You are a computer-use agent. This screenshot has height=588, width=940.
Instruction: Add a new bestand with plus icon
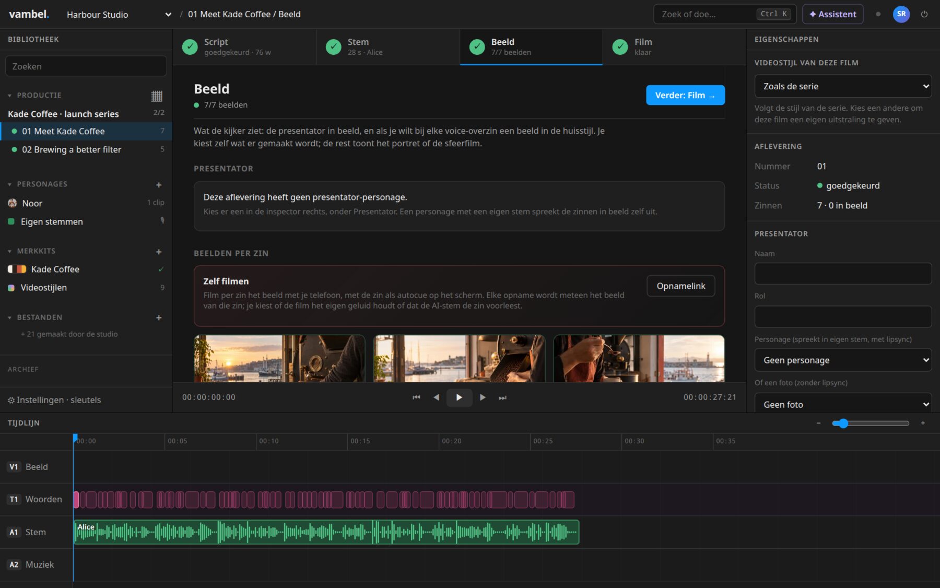[159, 317]
